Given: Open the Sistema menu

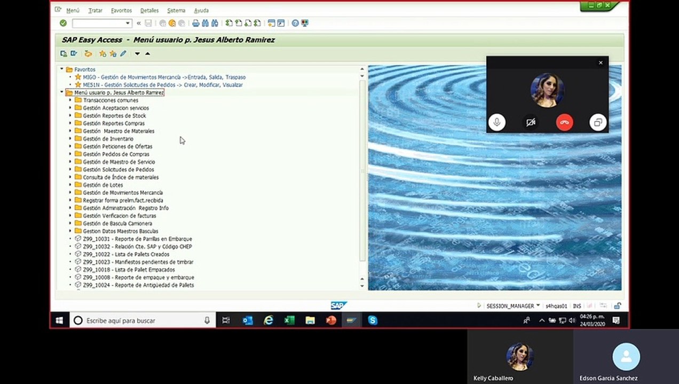Looking at the screenshot, I should click(x=176, y=10).
